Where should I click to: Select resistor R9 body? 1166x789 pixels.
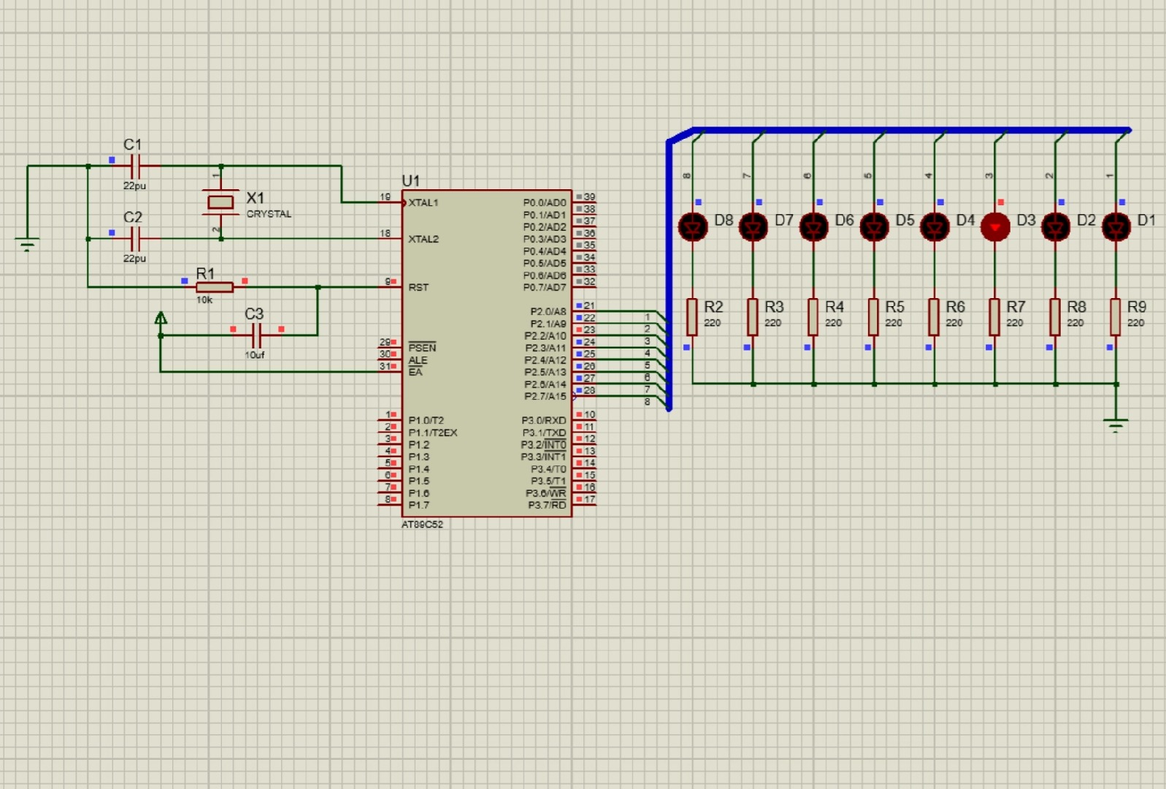[x=1116, y=316]
